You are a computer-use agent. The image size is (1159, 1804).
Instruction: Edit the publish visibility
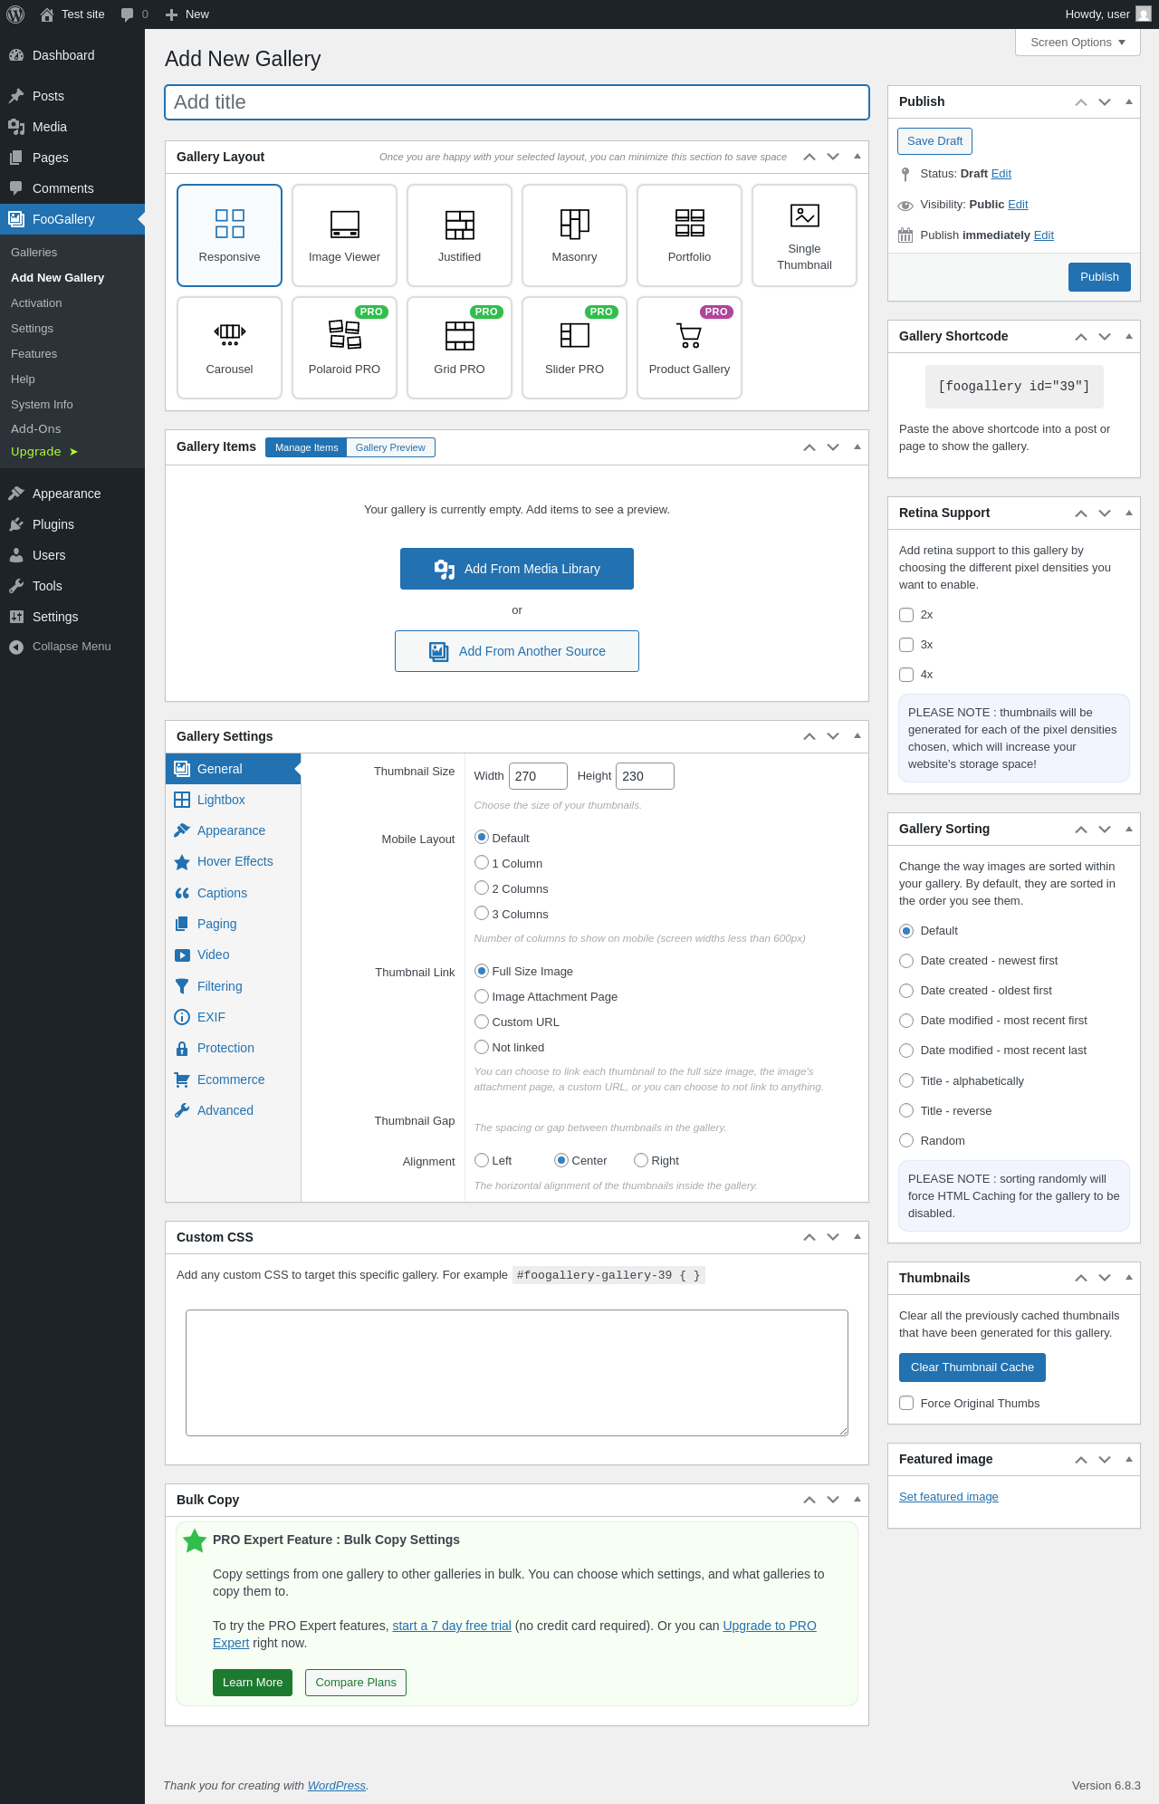(x=1018, y=205)
